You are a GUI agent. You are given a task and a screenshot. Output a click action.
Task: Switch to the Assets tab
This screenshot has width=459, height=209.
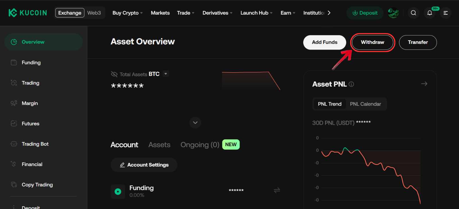159,145
